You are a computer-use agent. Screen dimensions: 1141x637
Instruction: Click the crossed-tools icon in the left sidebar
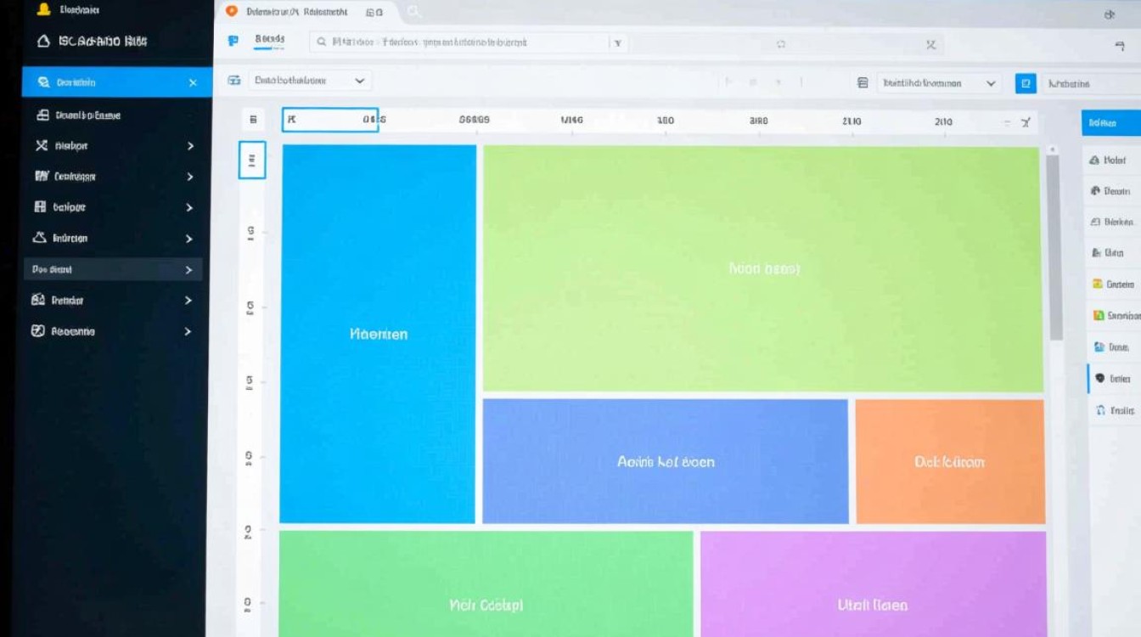pos(41,145)
